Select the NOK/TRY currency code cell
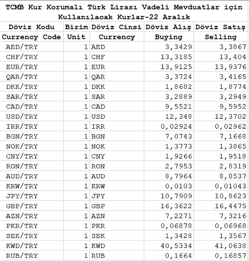 32,146
